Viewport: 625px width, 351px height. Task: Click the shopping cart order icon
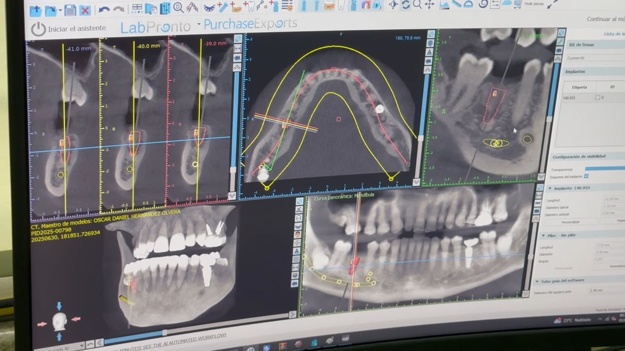pyautogui.click(x=518, y=4)
